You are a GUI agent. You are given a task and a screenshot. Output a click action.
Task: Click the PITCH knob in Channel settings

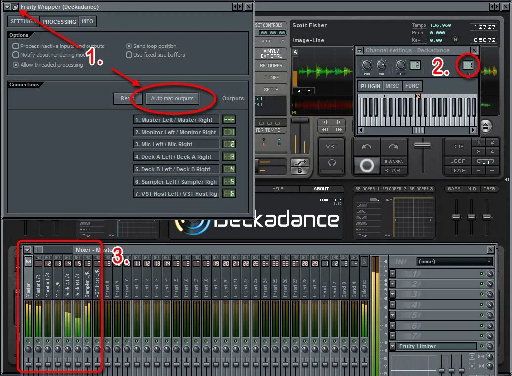click(x=401, y=65)
